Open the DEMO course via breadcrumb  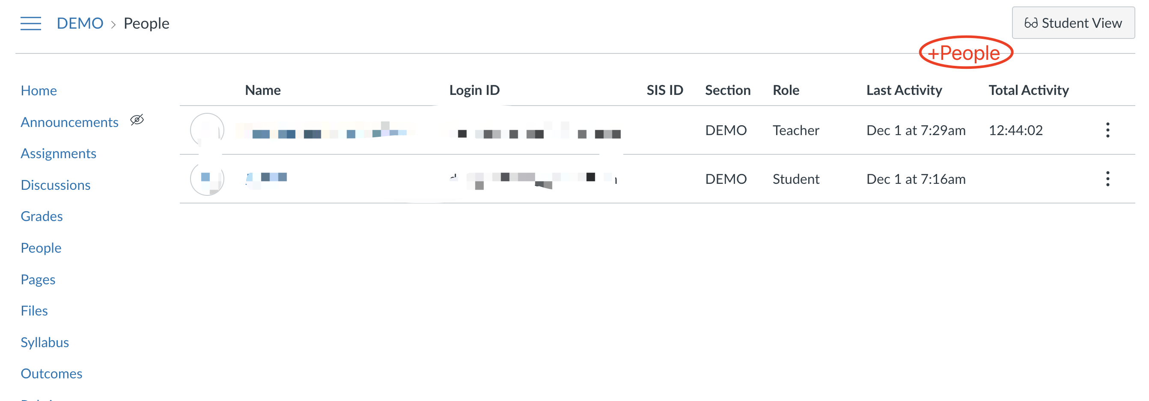pyautogui.click(x=80, y=23)
